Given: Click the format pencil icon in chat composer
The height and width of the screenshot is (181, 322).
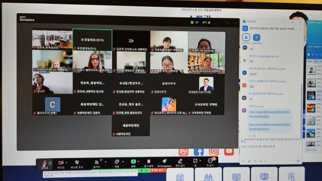Looking at the screenshot, I should pos(244,161).
